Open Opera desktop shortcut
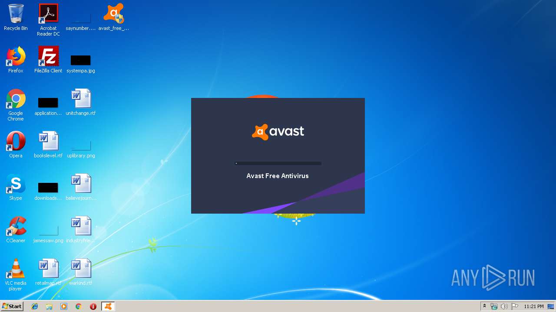Screen dimensions: 556x312 click(x=16, y=145)
